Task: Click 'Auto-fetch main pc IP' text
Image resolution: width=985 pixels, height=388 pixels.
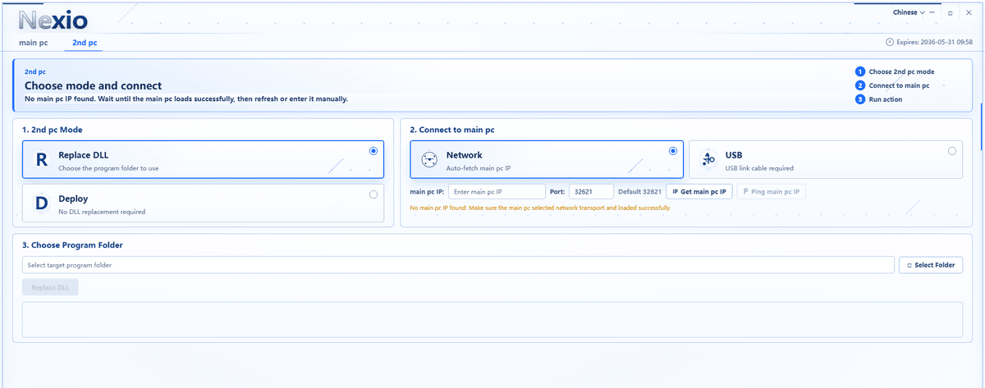Action: pos(479,168)
